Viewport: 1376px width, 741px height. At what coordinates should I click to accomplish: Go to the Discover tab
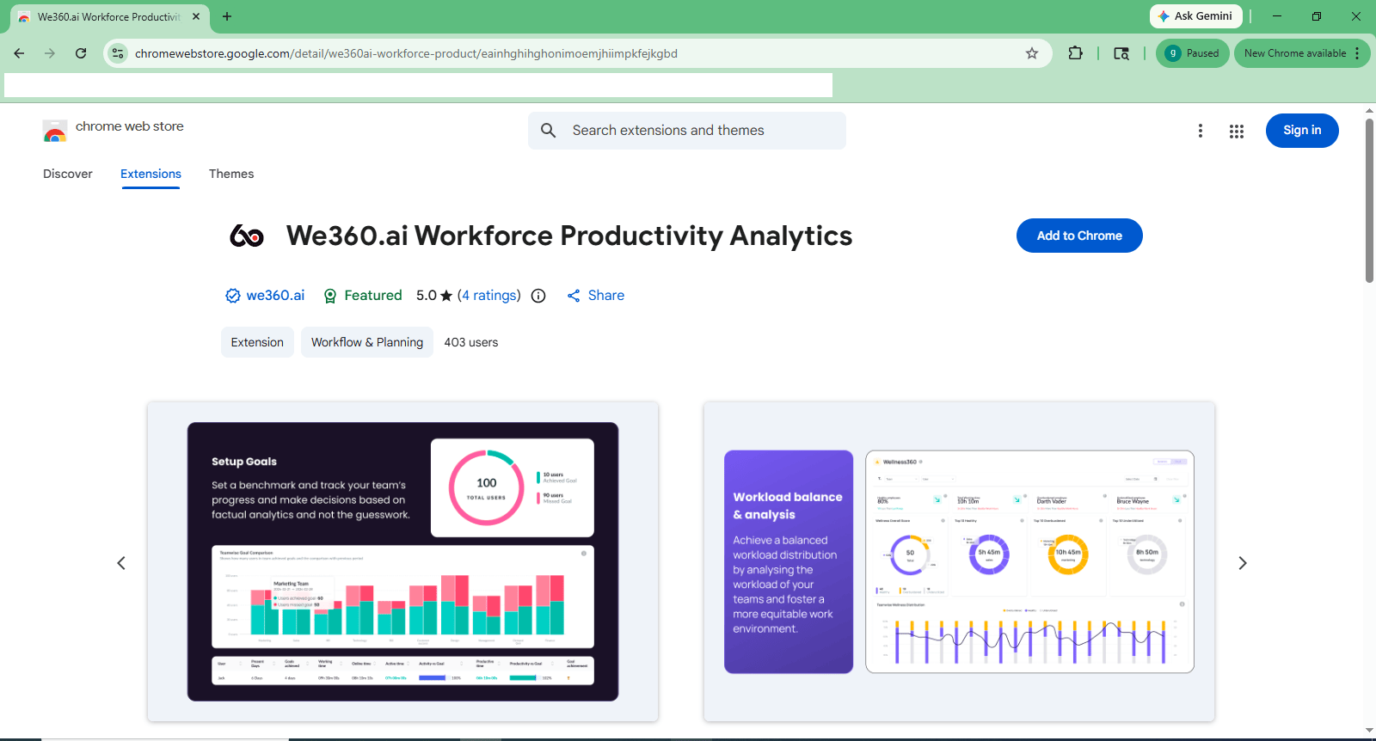(x=68, y=174)
